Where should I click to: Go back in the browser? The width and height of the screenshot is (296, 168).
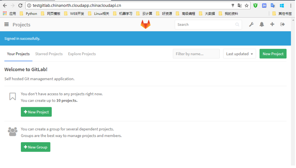point(5,6)
